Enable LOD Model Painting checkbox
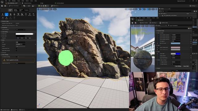Viewport: 198px width, 111px height. 16,57
